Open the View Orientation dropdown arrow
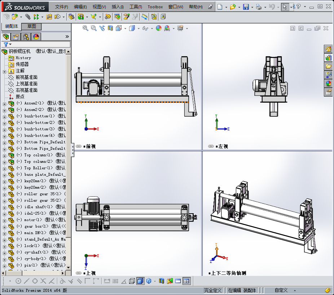 125,28
